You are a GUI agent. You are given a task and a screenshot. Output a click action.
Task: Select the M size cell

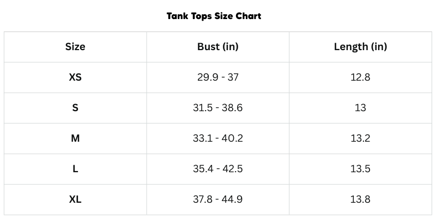75,138
